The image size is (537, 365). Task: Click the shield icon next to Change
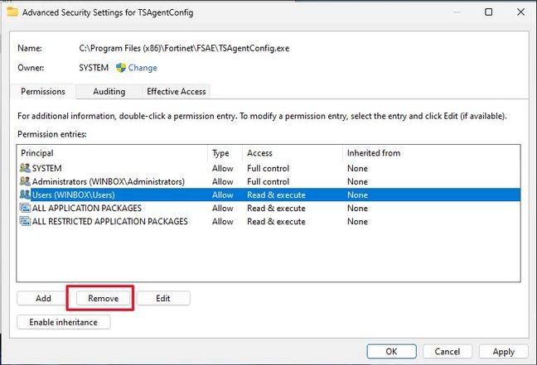coord(120,68)
